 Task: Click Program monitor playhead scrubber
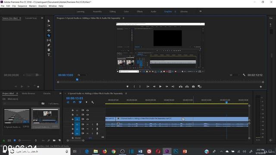[77, 80]
